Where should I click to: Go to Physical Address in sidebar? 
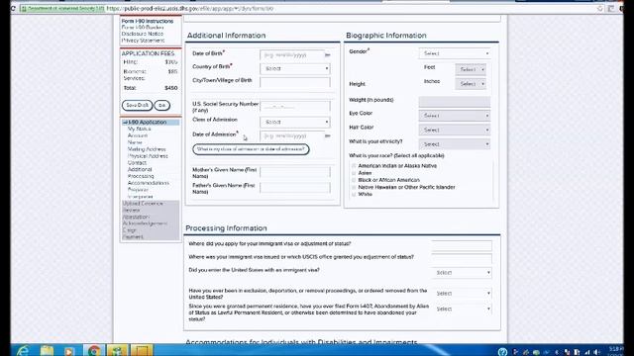148,156
